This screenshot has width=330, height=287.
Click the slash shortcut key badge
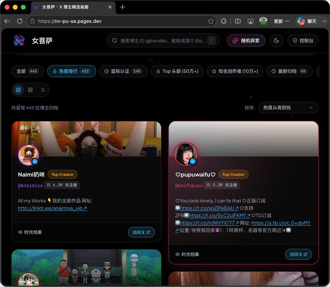click(211, 41)
